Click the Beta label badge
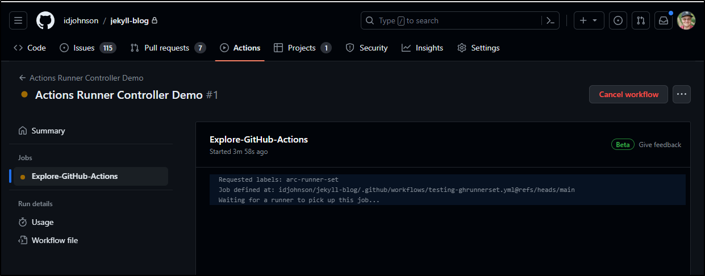The image size is (705, 276). coord(623,145)
